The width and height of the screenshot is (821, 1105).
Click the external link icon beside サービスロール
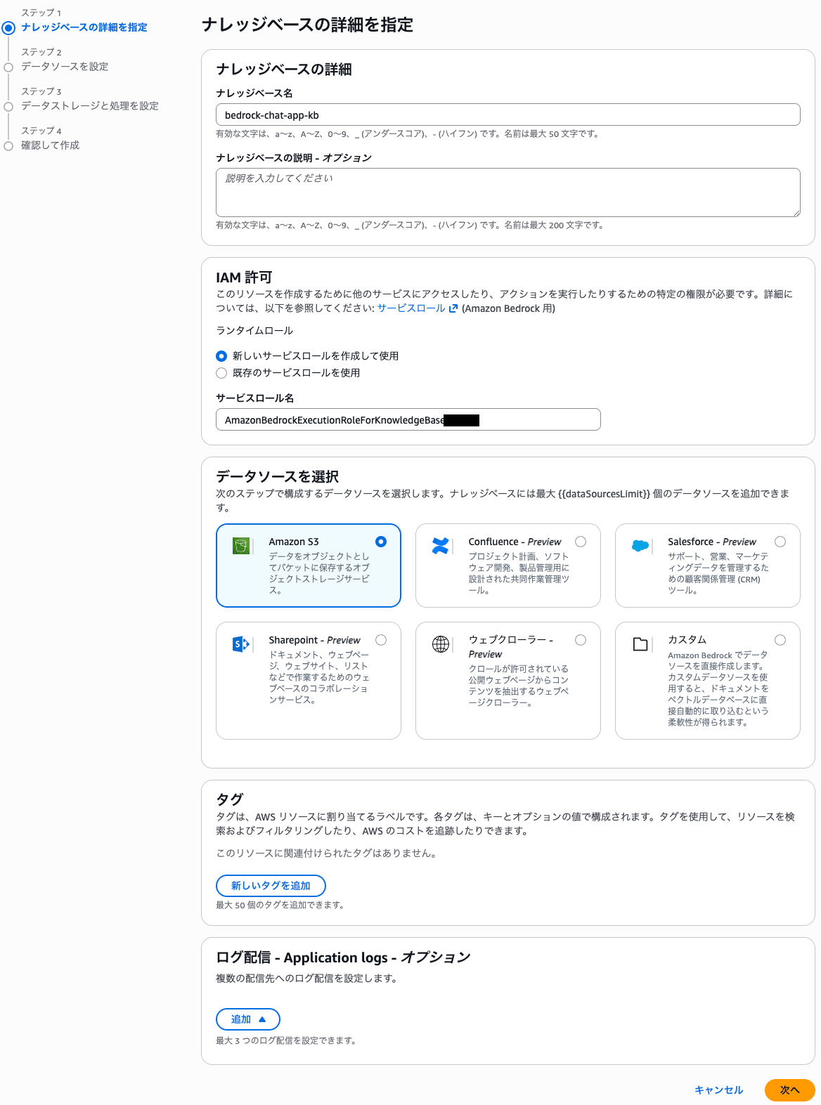click(x=453, y=308)
